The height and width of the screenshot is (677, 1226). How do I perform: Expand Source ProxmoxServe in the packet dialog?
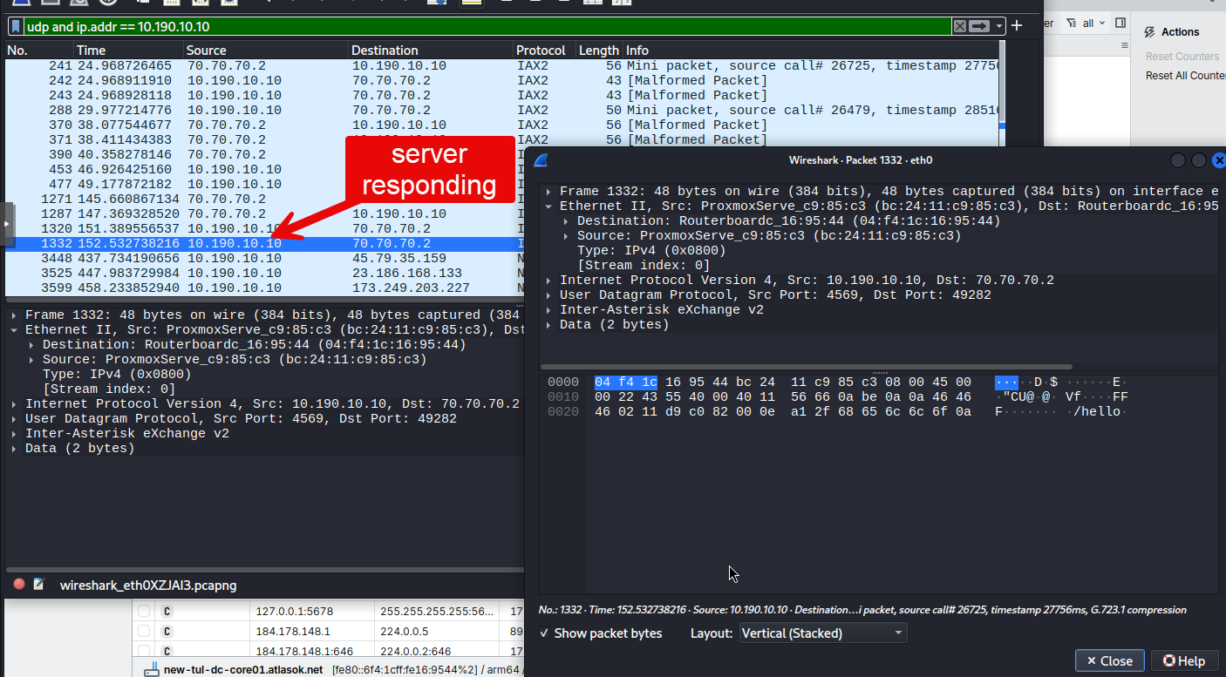(566, 236)
